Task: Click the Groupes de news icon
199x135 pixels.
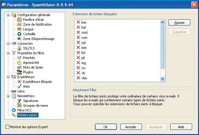Action: 19,105
